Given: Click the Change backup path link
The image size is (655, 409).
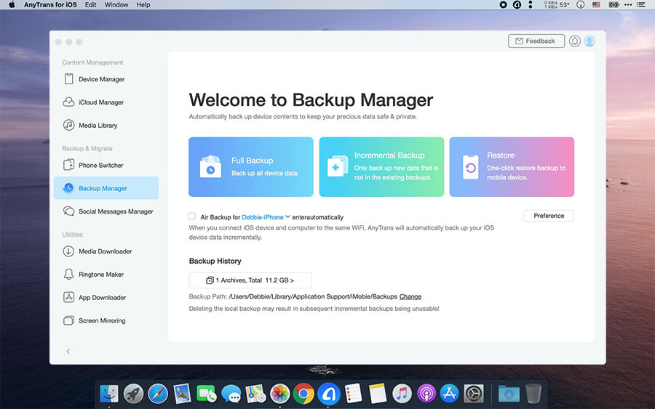Looking at the screenshot, I should point(410,296).
